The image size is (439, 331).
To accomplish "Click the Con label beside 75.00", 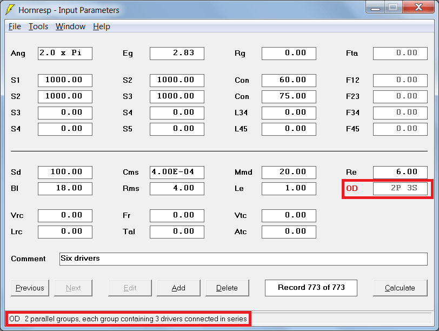I will pyautogui.click(x=242, y=97).
